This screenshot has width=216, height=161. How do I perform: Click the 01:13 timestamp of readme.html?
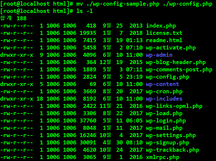click(134, 40)
